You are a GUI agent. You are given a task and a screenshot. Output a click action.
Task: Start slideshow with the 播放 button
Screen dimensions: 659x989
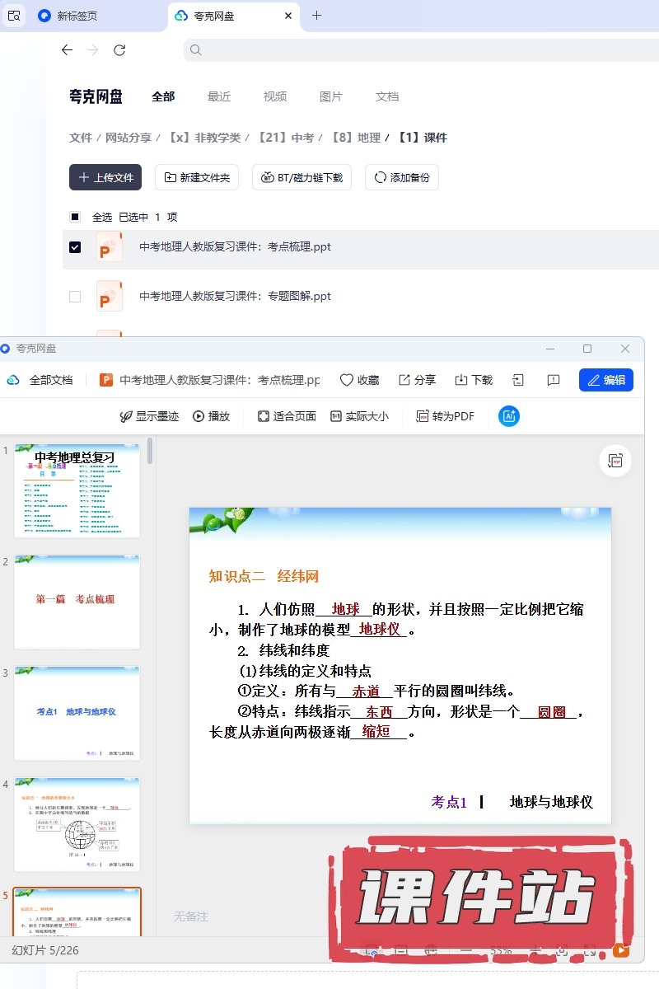(x=211, y=416)
